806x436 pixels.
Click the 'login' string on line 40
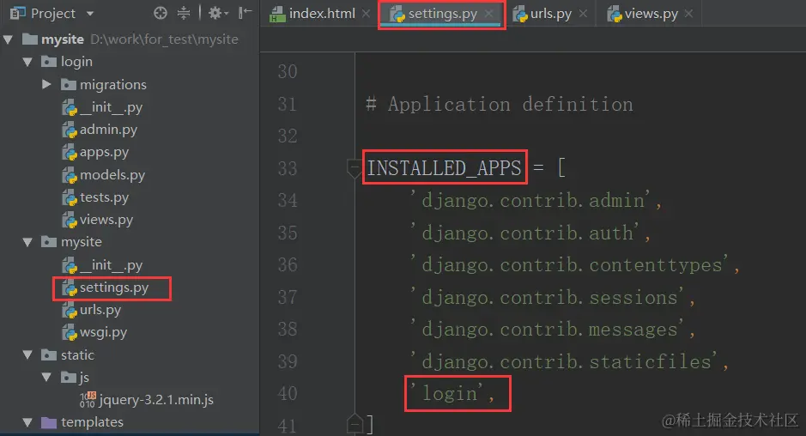click(446, 393)
